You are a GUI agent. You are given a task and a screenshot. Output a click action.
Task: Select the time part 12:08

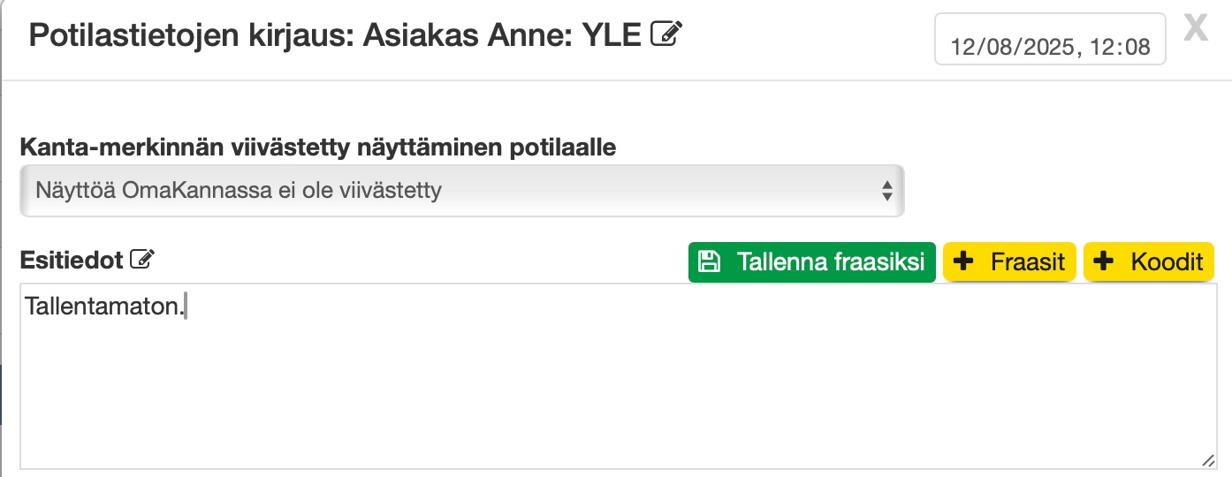coord(1119,48)
